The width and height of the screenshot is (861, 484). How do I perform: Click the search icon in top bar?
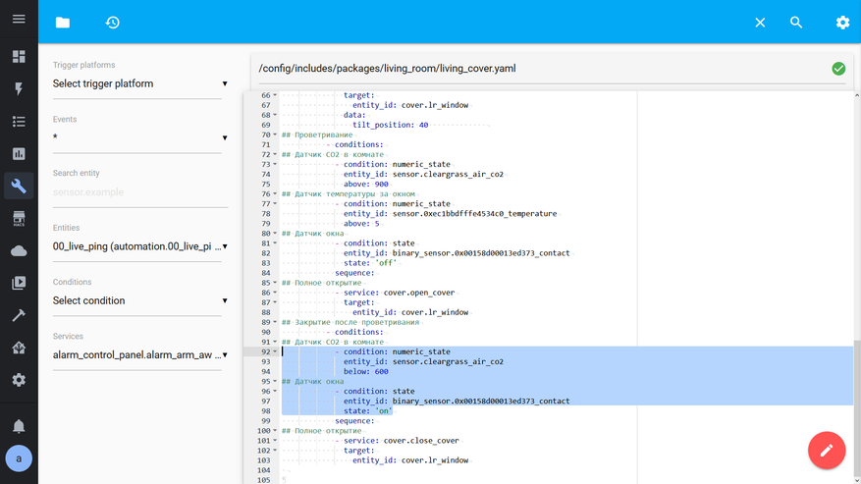(x=796, y=22)
